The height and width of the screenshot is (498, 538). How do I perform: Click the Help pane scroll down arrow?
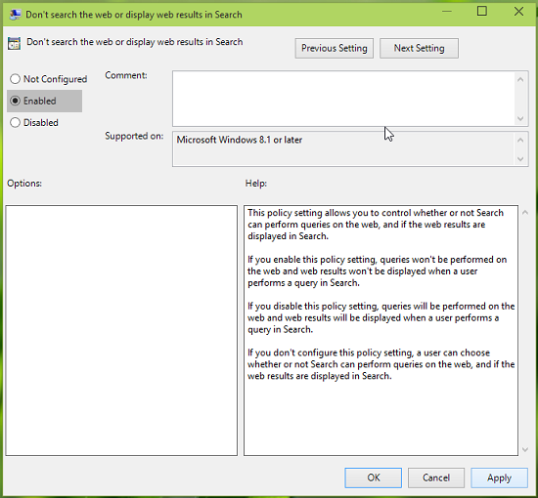(525, 449)
